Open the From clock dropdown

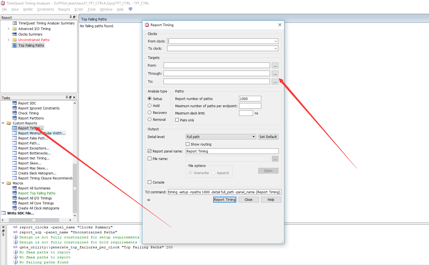point(275,41)
